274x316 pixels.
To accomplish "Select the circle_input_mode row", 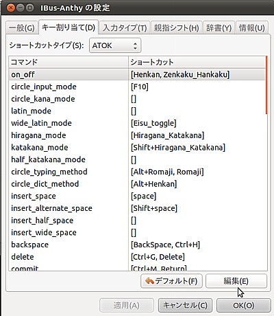I will [137, 87].
